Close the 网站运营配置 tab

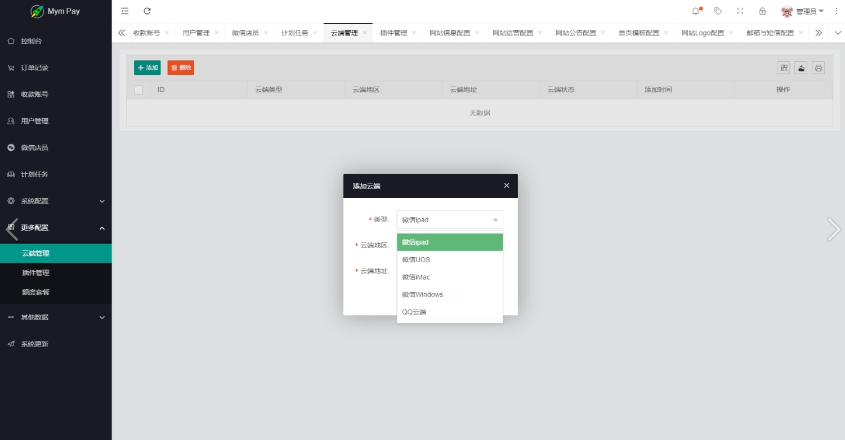(540, 33)
